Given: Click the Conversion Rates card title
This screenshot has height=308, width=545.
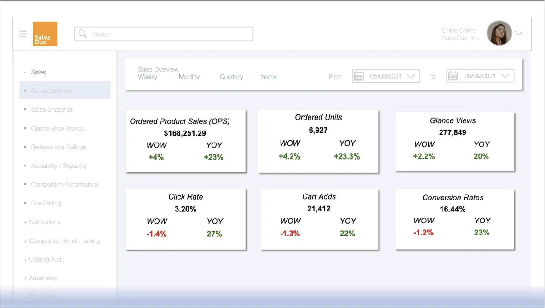Looking at the screenshot, I should click(x=453, y=198).
